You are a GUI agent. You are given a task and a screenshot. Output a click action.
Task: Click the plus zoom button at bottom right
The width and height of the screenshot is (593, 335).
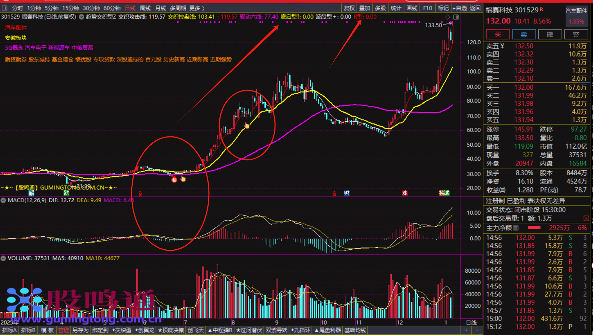(x=466, y=330)
